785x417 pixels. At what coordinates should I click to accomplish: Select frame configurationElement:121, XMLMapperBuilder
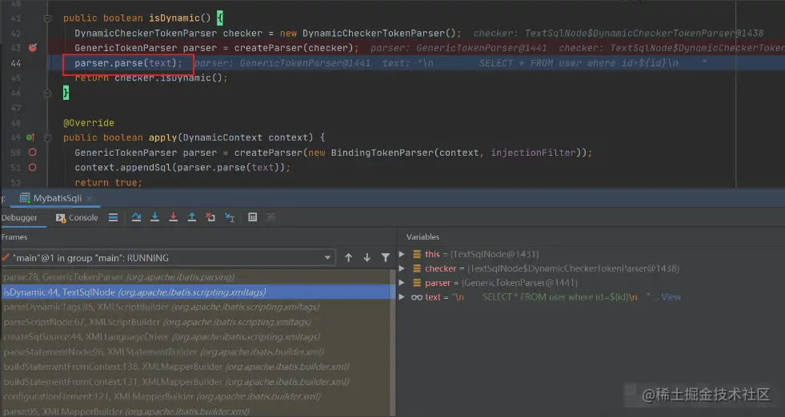click(x=198, y=396)
